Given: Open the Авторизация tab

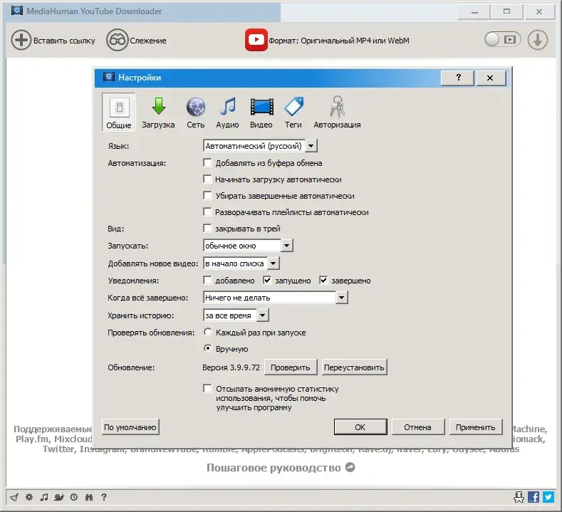Looking at the screenshot, I should [338, 112].
